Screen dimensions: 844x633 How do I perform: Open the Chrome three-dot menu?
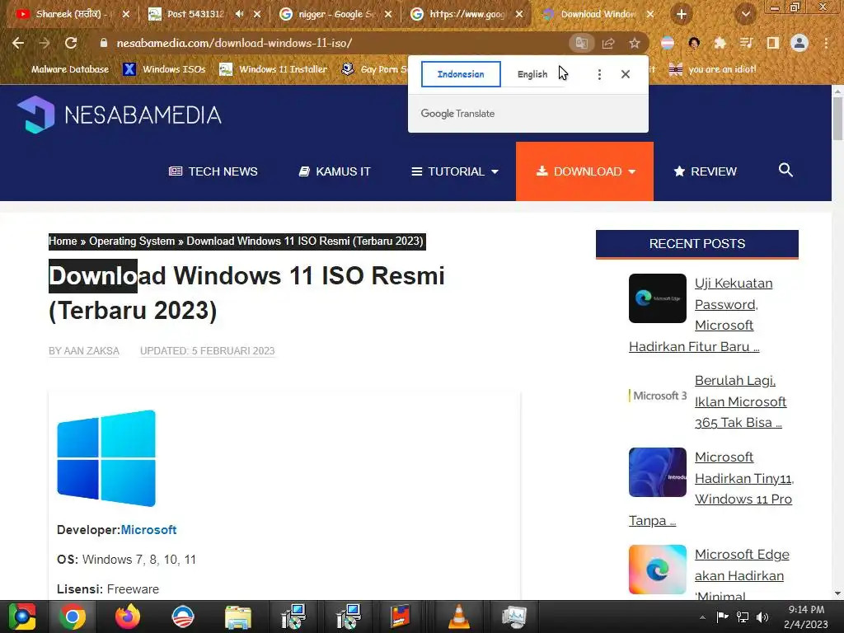coord(826,43)
